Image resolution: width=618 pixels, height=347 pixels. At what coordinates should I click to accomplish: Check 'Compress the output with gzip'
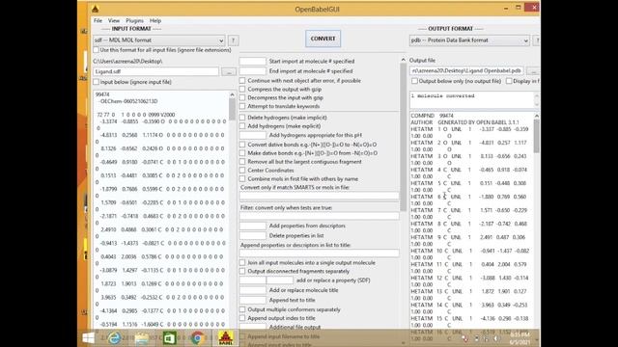pyautogui.click(x=242, y=89)
